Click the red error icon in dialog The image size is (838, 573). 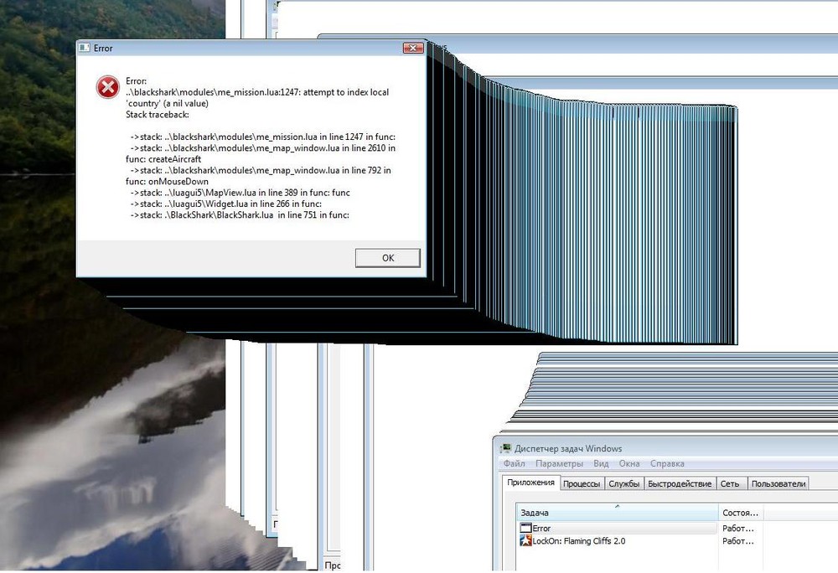click(107, 87)
